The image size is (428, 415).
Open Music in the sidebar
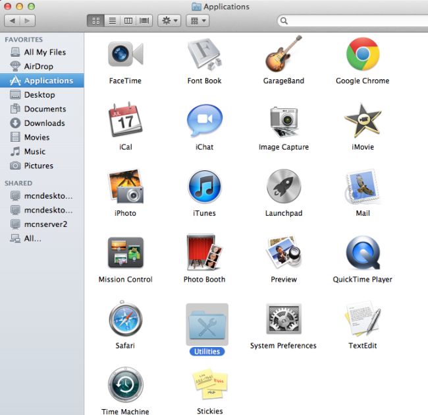click(42, 151)
